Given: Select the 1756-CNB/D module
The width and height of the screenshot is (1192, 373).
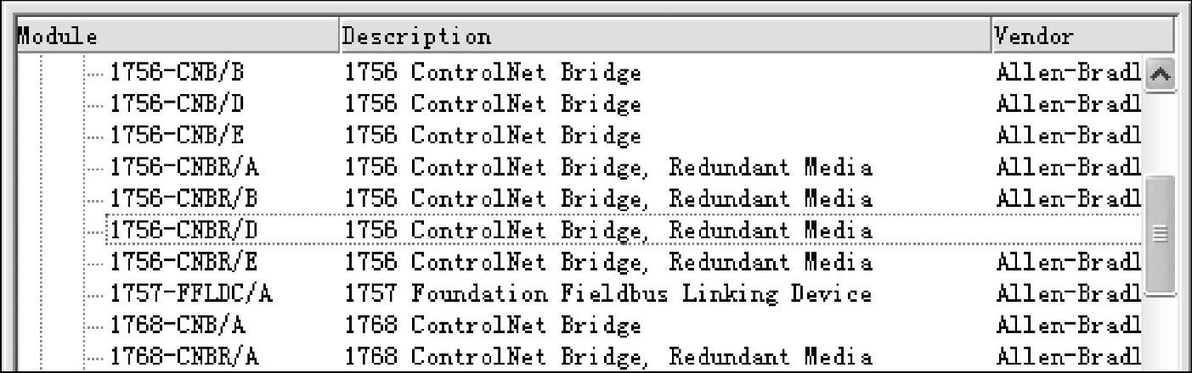Looking at the screenshot, I should pos(174,105).
